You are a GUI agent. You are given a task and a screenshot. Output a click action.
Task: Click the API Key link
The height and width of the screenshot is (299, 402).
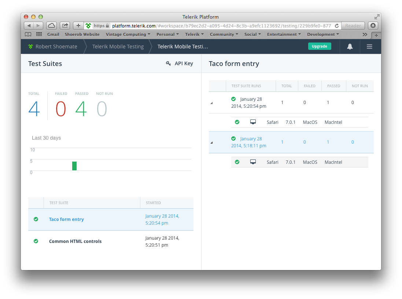pos(184,63)
